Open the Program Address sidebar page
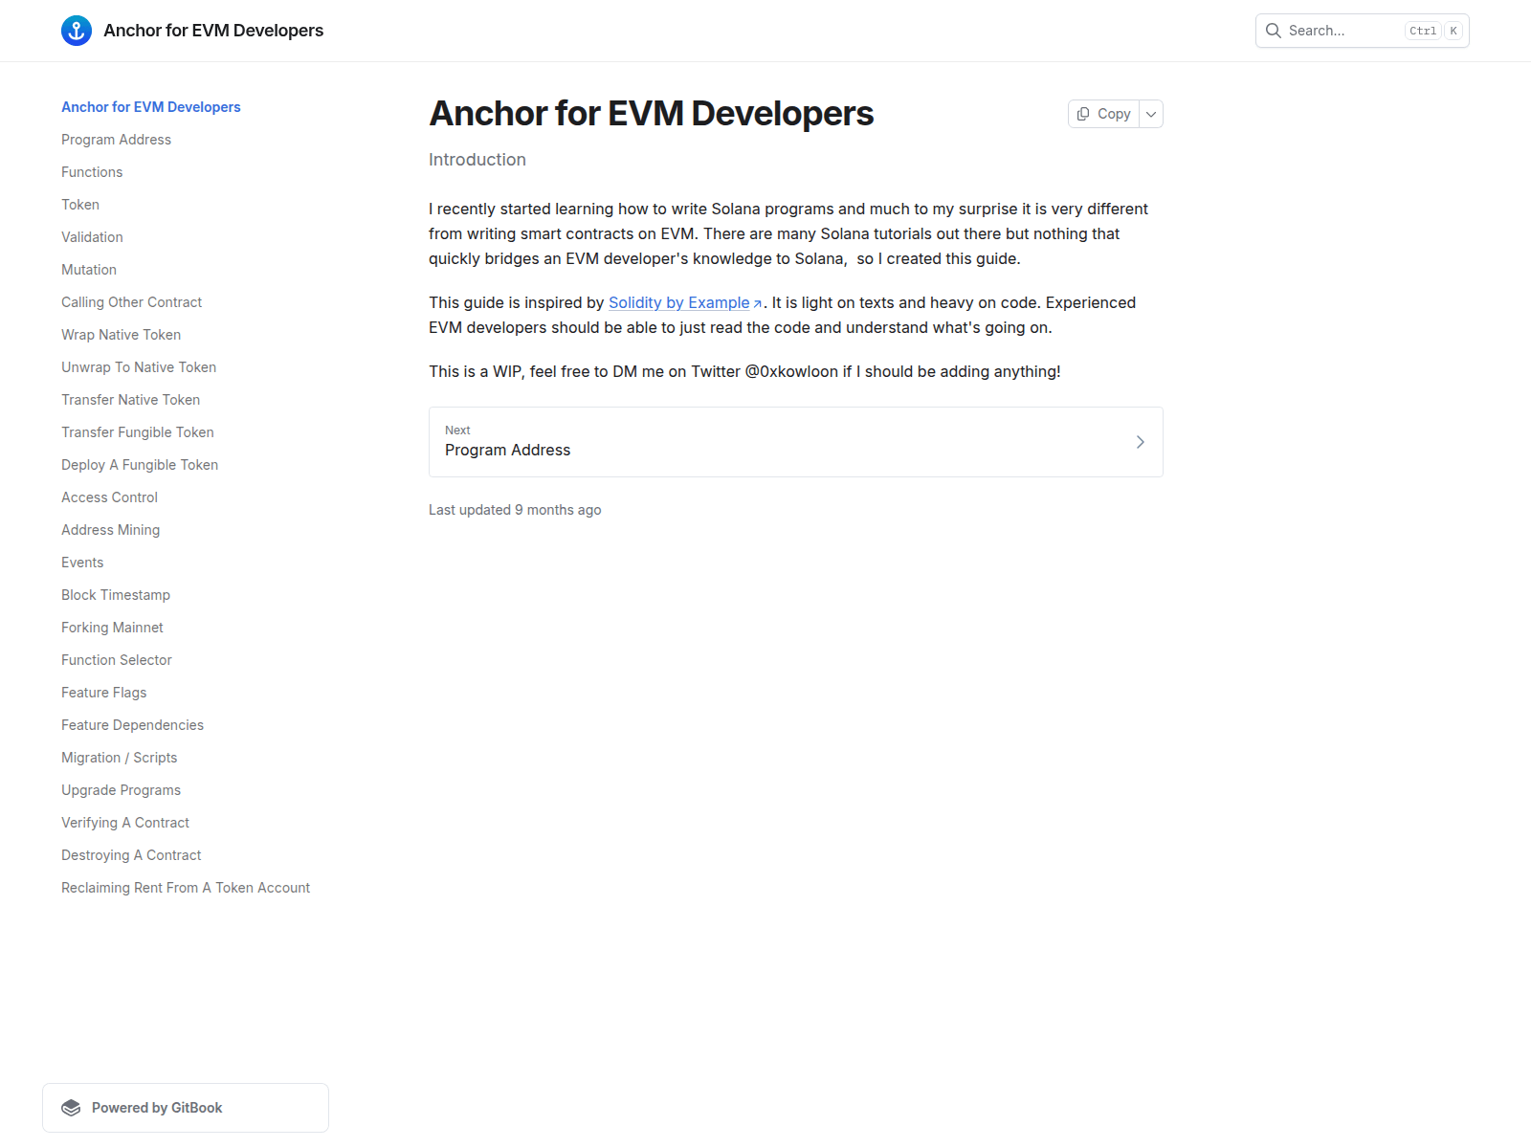Screen dimensions: 1531x1148 tap(116, 140)
